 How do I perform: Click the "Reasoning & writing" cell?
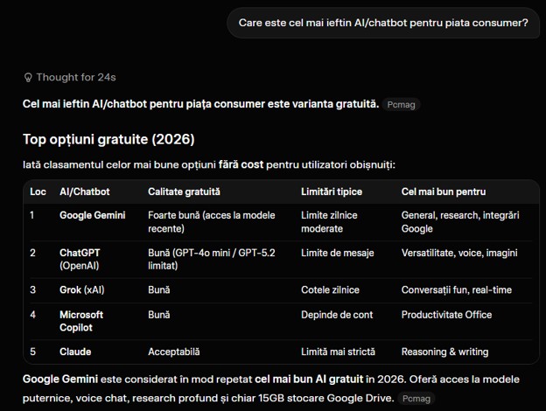(x=444, y=352)
